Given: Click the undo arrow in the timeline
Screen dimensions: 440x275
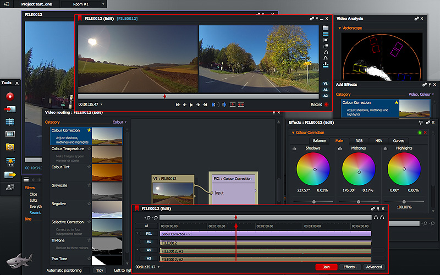Looking at the screenshot, I should click(x=376, y=217).
